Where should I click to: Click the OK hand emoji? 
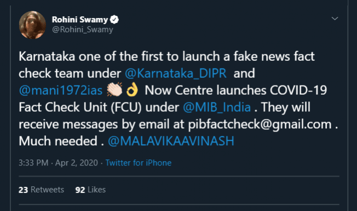click(133, 89)
